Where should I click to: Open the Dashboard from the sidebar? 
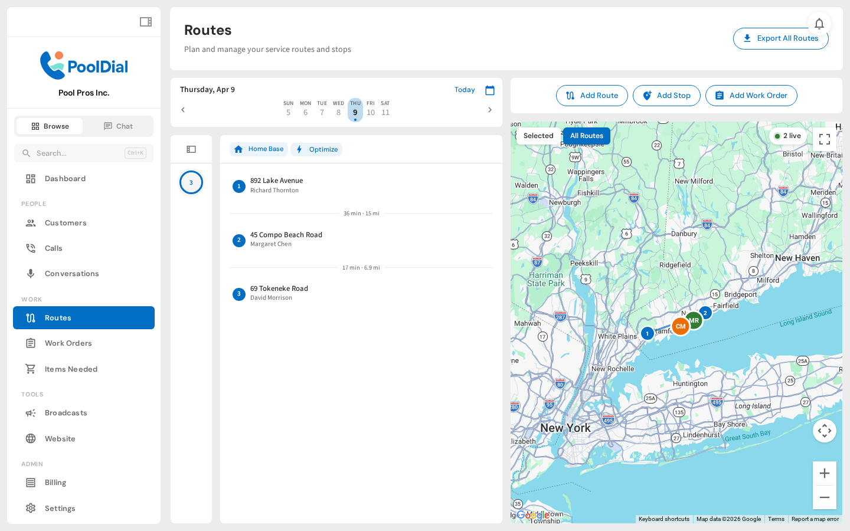[x=65, y=178]
